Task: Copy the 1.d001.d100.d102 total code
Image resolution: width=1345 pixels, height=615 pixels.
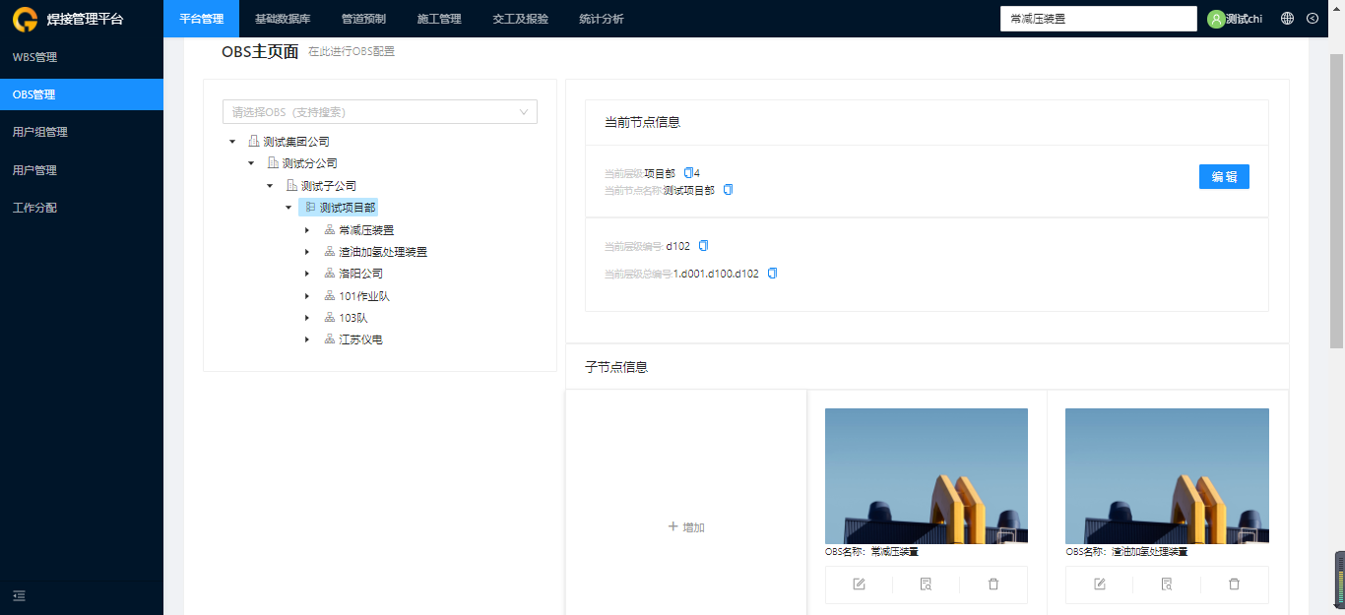Action: click(772, 274)
